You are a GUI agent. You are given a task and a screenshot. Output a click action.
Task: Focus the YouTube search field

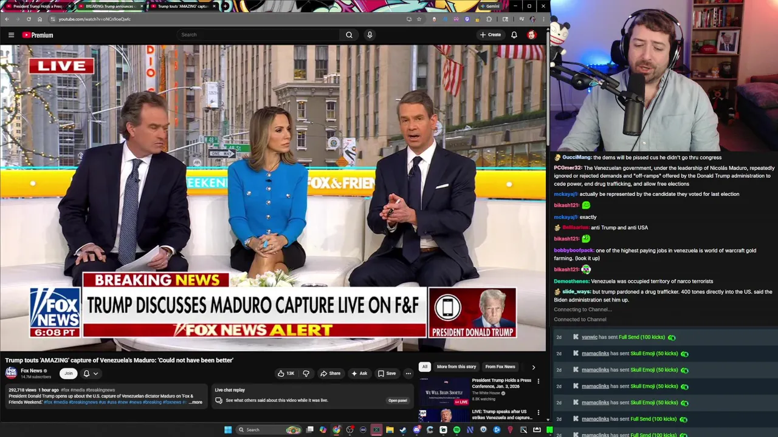[x=258, y=35]
